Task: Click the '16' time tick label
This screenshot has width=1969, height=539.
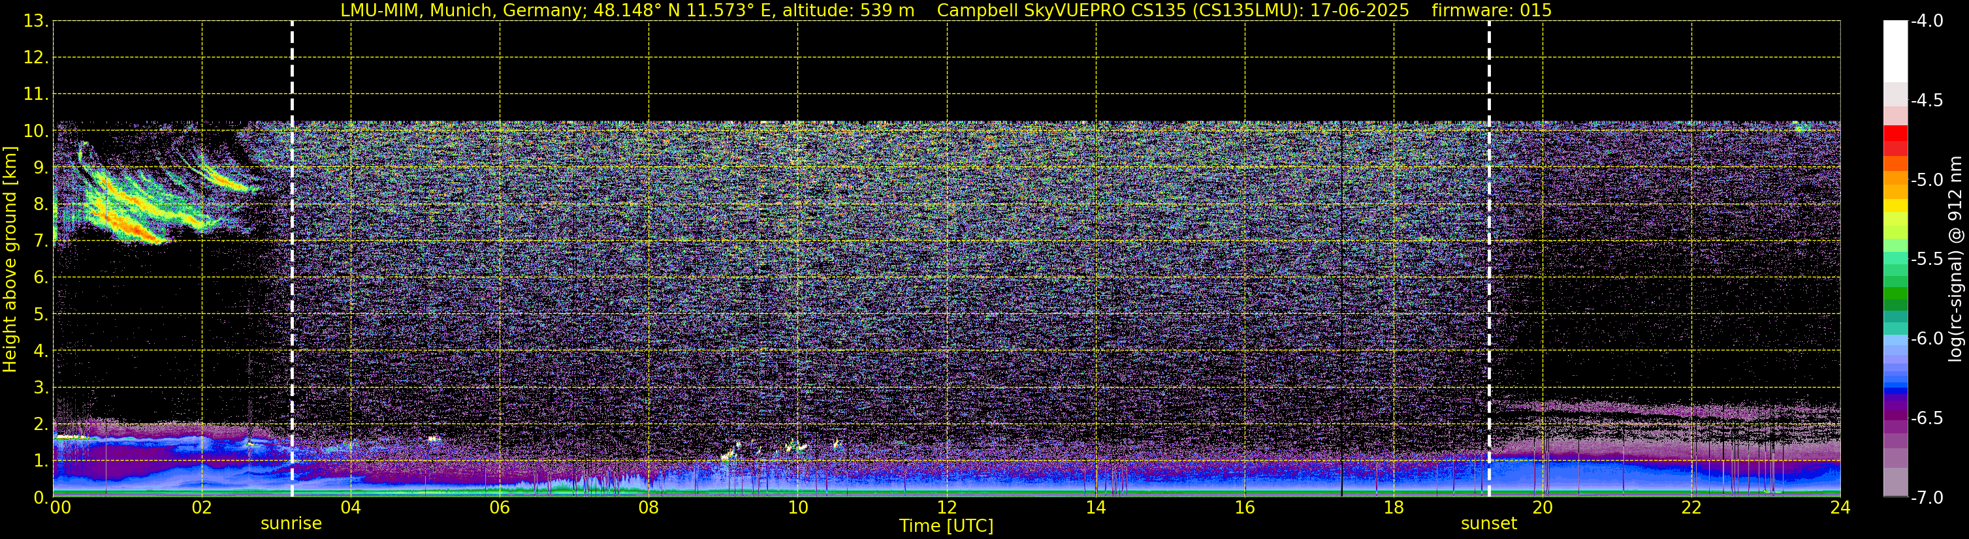Action: click(1244, 508)
